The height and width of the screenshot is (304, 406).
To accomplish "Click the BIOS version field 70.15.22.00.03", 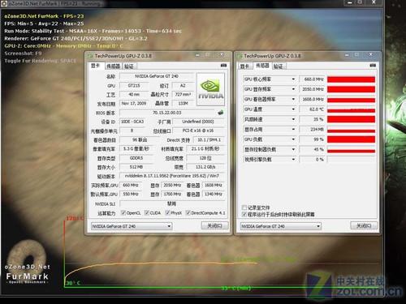I will click(x=167, y=113).
